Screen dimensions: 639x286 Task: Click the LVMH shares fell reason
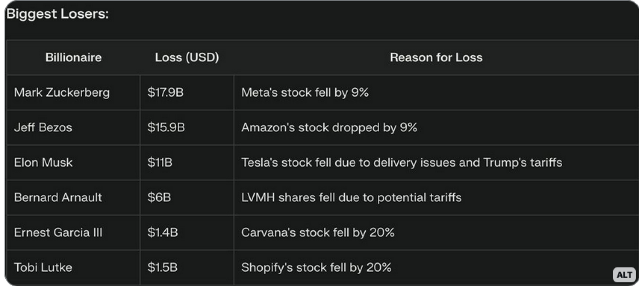(x=351, y=197)
